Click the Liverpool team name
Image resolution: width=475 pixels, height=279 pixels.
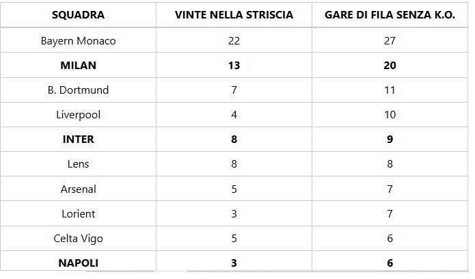pyautogui.click(x=78, y=115)
